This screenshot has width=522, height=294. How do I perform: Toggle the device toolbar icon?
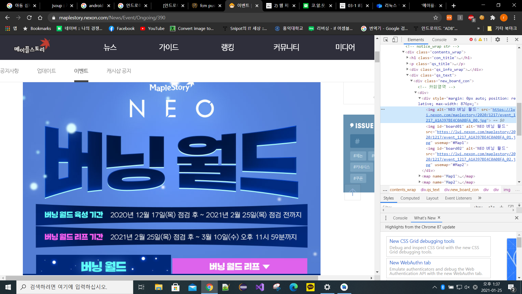coord(395,40)
